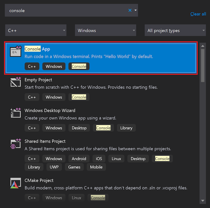210x208 pixels.
Task: Click the Clear all link
Action: [198, 14]
